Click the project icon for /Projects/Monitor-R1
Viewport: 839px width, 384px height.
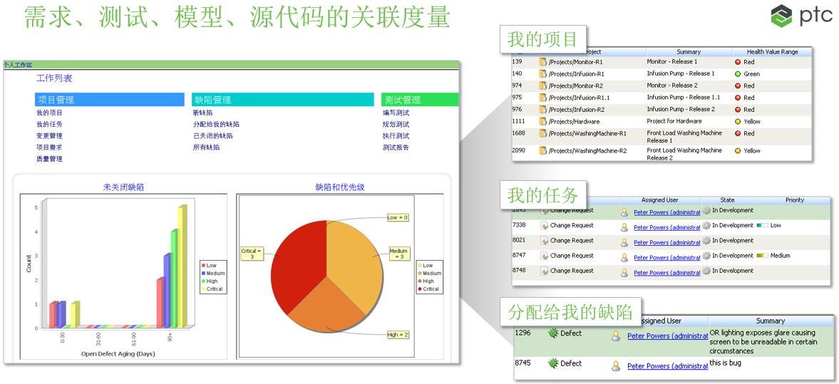click(x=542, y=62)
